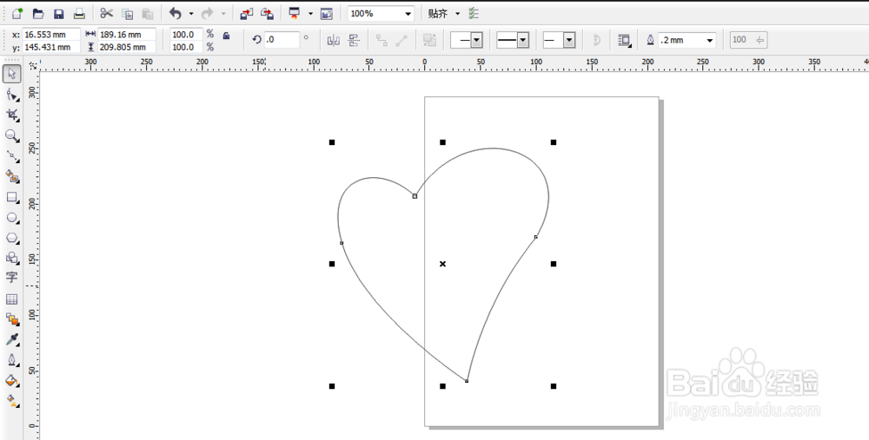This screenshot has height=440, width=869.
Task: Edit the y position field
Action: (x=51, y=47)
